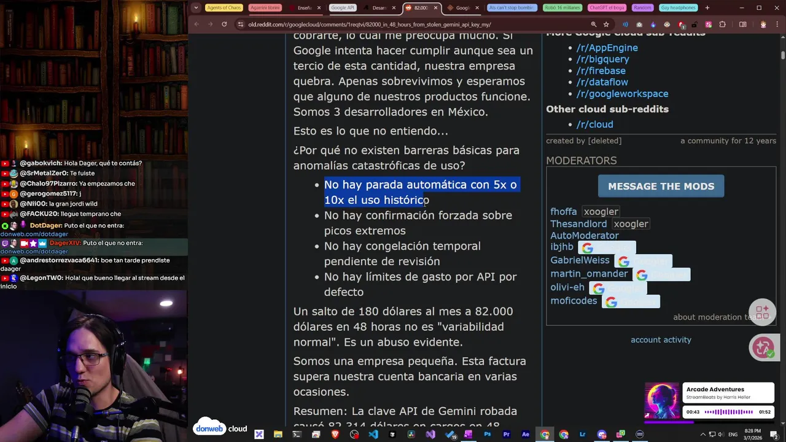Viewport: 786px width, 442px height.
Task: Click the page vertical scrollbar thumb
Action: pyautogui.click(x=783, y=55)
